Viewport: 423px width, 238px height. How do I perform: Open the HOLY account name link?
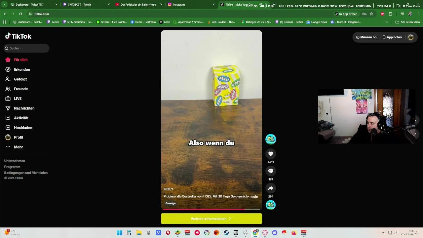click(169, 189)
